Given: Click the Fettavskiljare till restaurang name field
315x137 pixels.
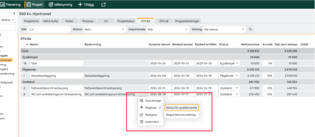Looking at the screenshot, I should point(57,88).
